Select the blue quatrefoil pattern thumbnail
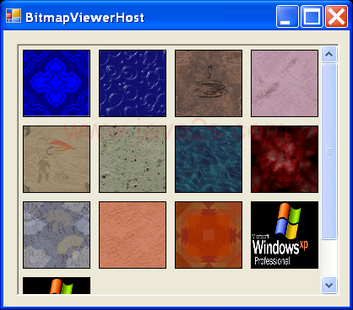 (x=57, y=83)
